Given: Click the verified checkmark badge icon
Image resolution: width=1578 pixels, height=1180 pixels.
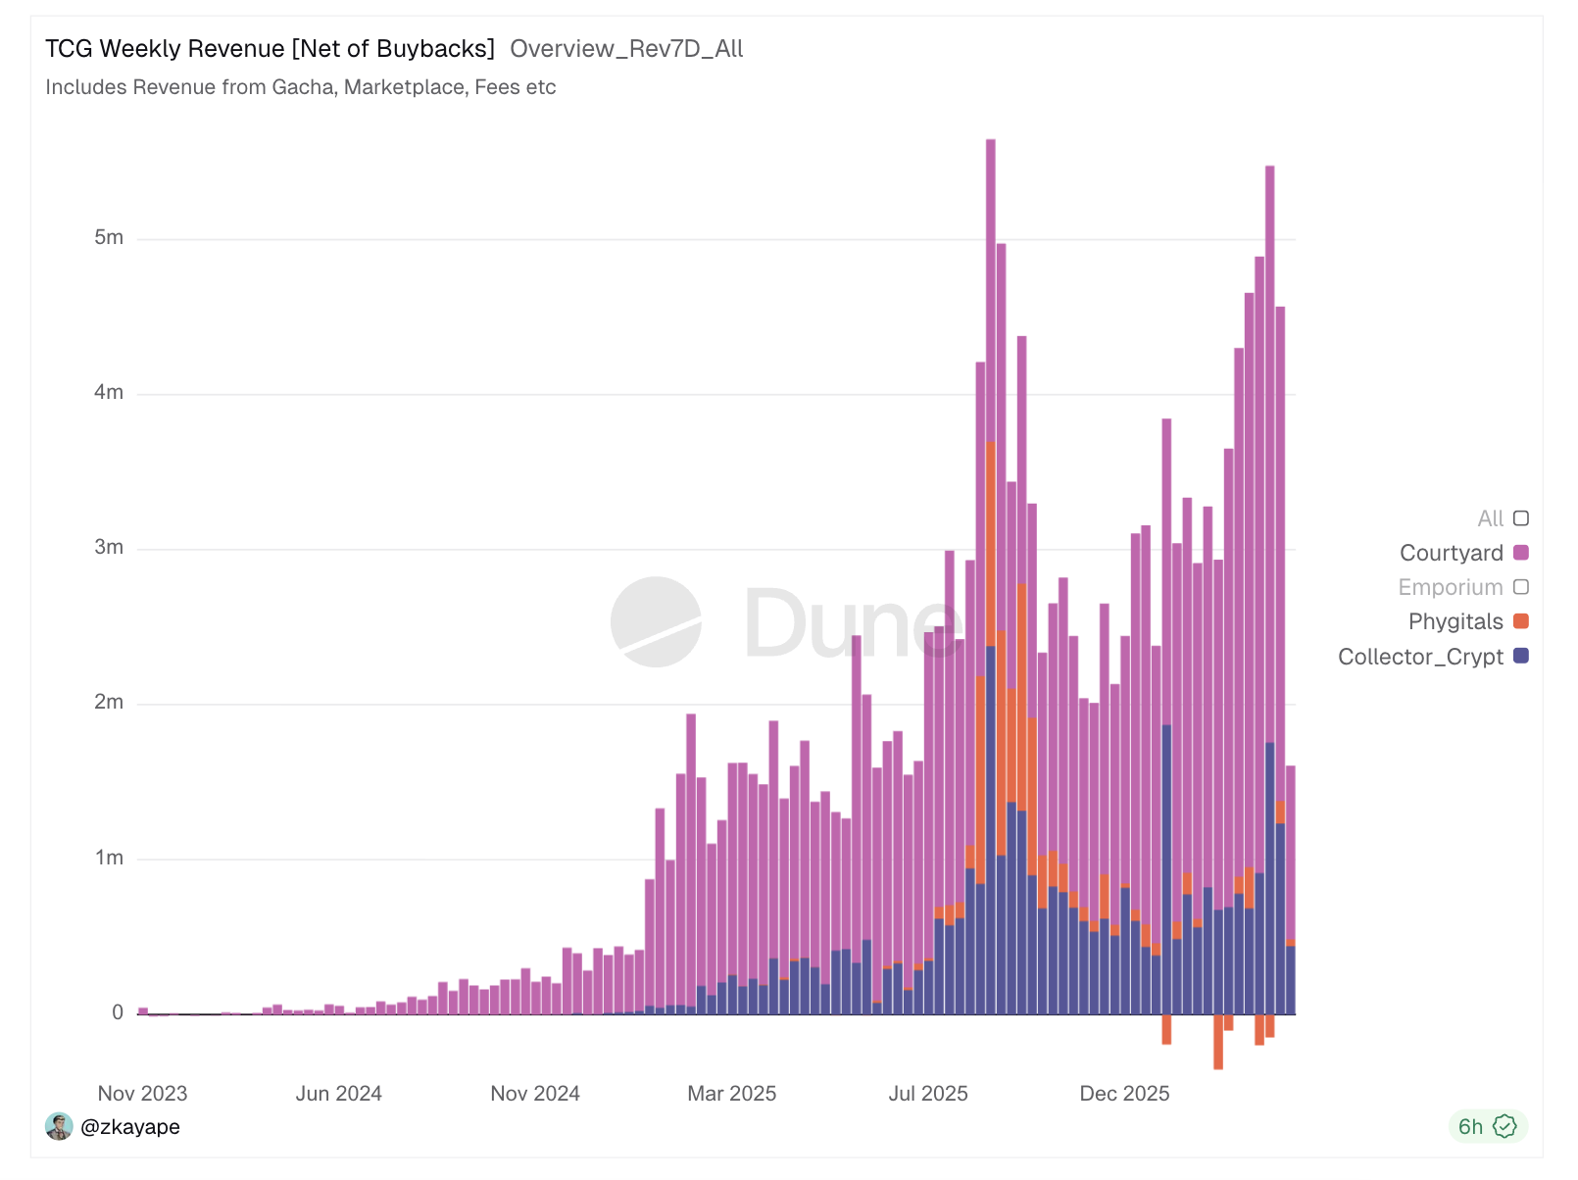Looking at the screenshot, I should [1504, 1126].
